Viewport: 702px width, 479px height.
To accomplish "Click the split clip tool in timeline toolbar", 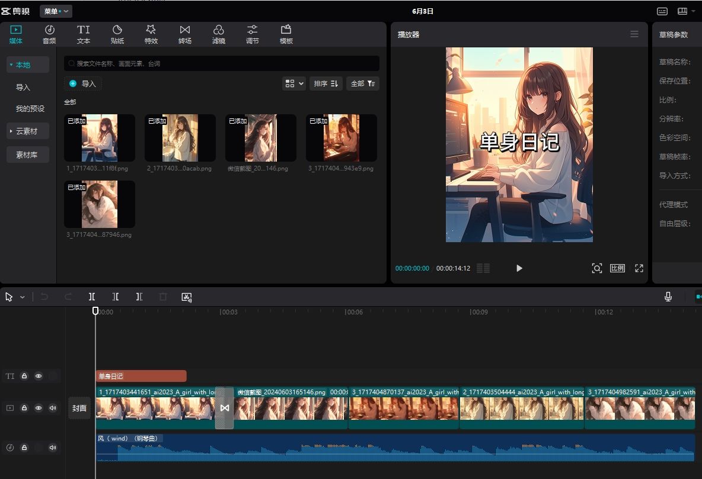I will pyautogui.click(x=92, y=297).
